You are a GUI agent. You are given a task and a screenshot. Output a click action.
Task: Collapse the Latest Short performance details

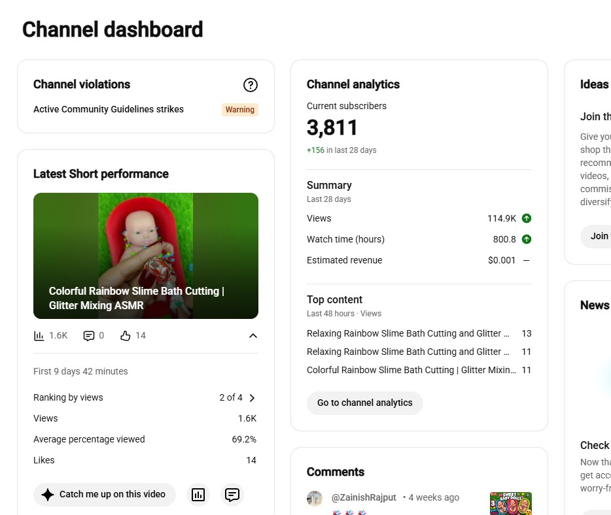click(253, 335)
